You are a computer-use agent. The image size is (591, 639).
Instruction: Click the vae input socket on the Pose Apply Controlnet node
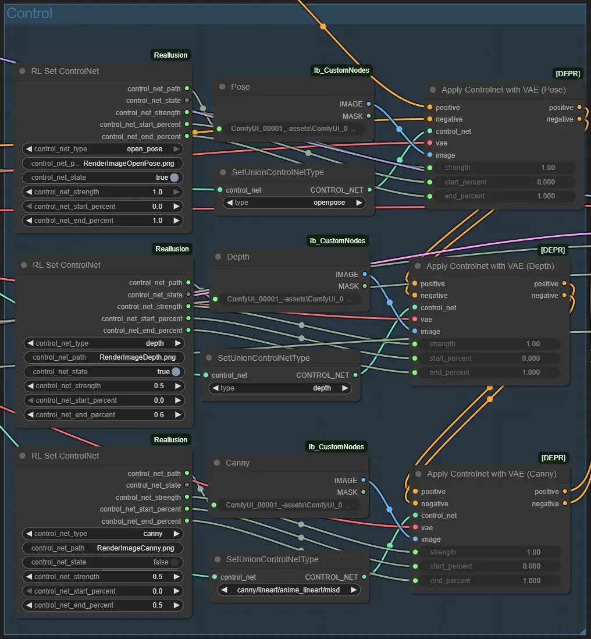coord(430,143)
